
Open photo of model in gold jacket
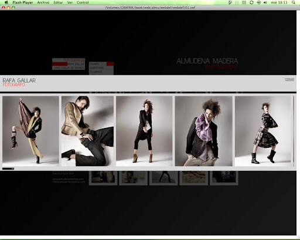pos(87,131)
